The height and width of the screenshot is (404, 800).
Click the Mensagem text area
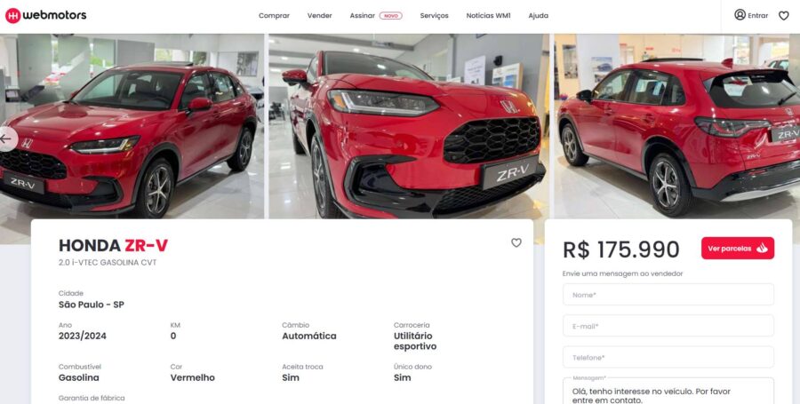(x=668, y=392)
